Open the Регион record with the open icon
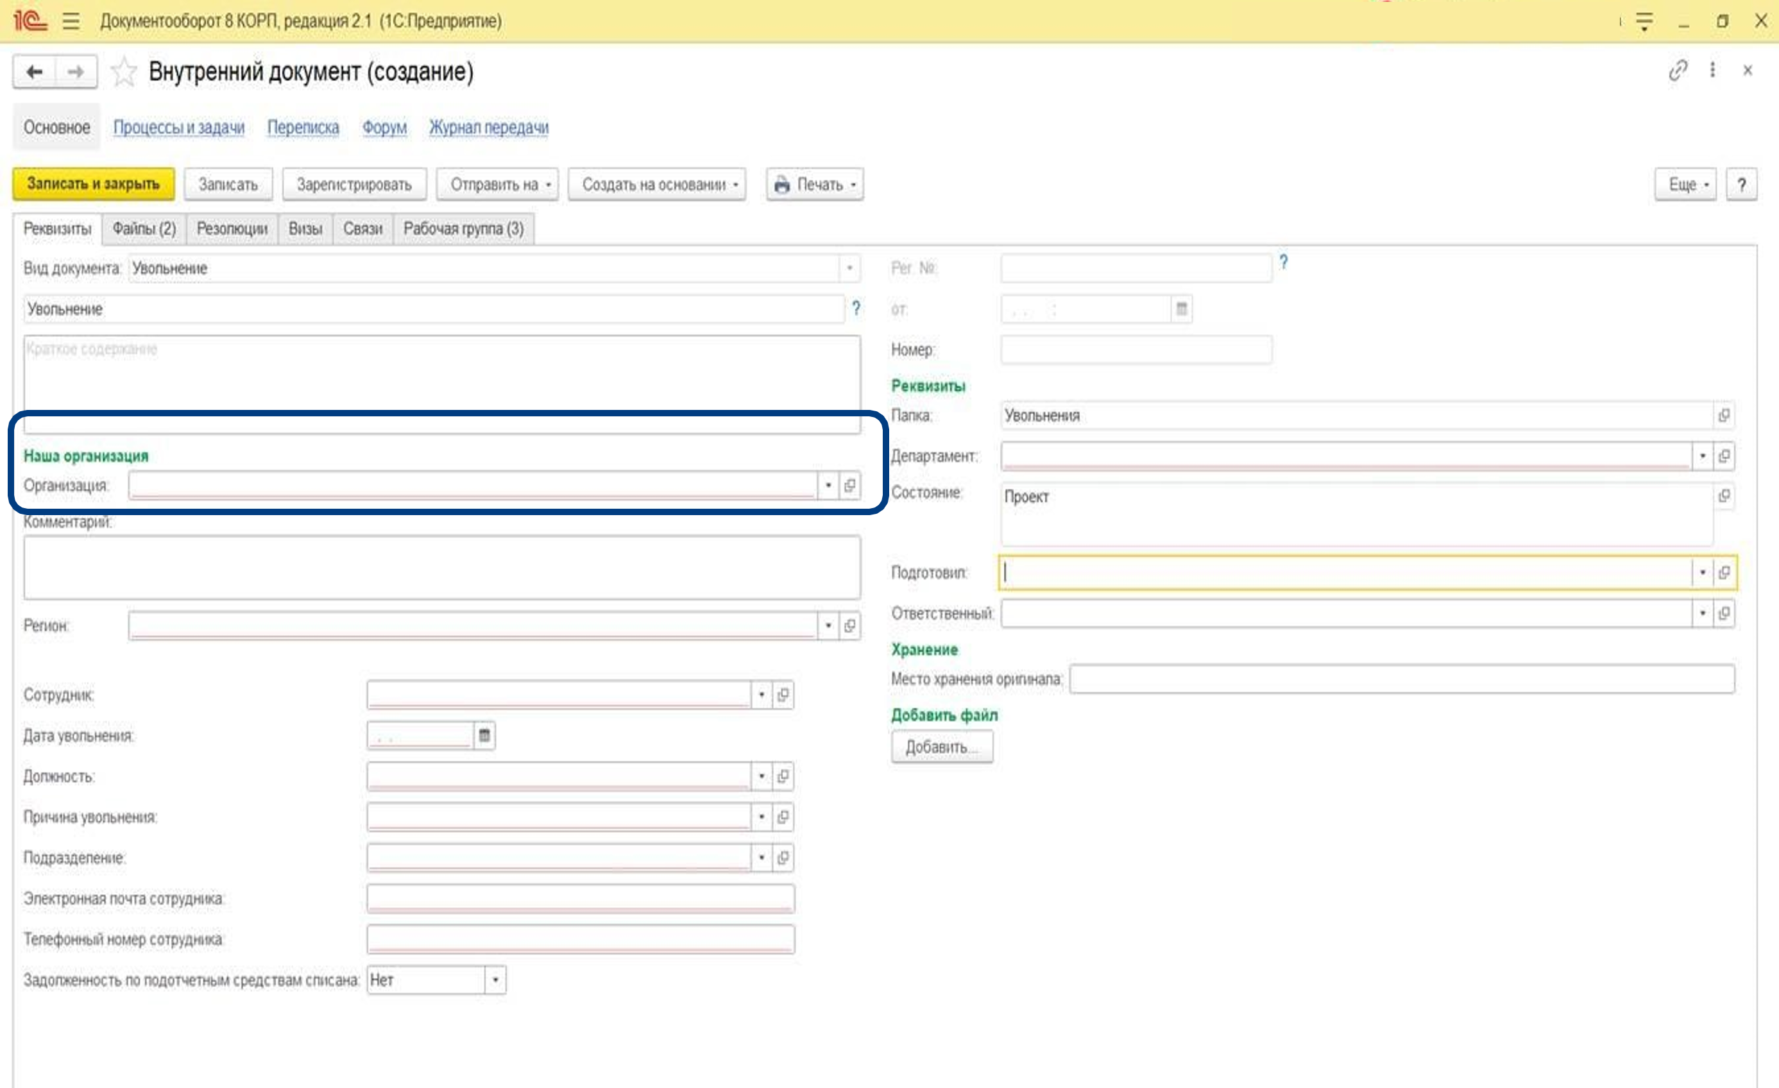Image resolution: width=1779 pixels, height=1088 pixels. click(850, 625)
